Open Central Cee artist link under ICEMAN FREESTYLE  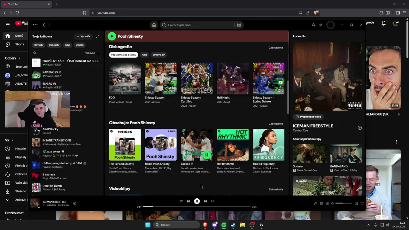click(x=300, y=130)
